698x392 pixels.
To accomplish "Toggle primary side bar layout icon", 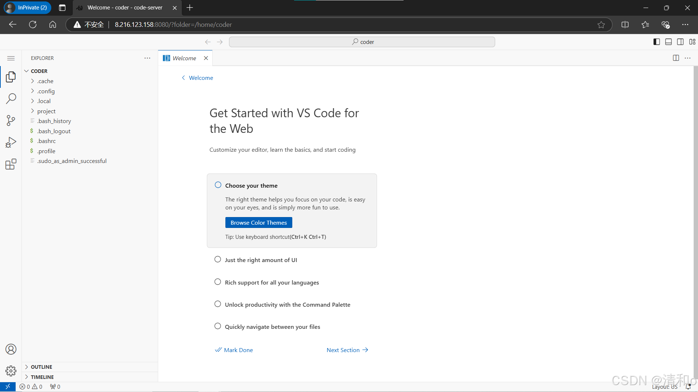I will coord(657,42).
